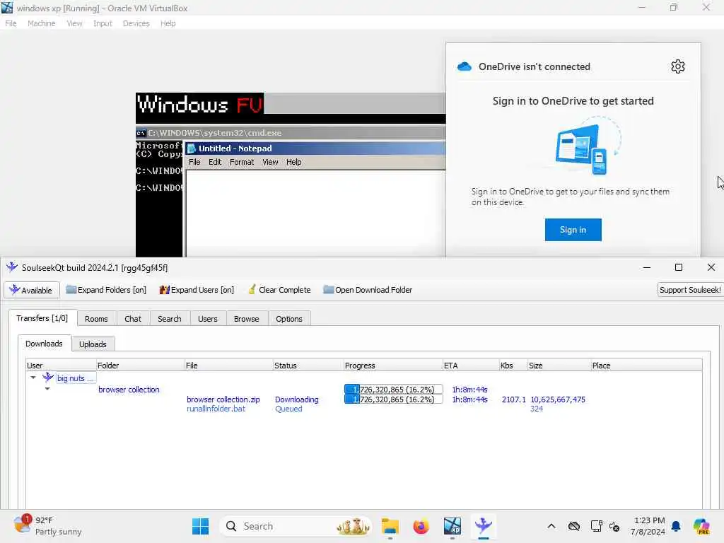724x543 pixels.
Task: Select the Downloads sub-tab
Action: pos(44,344)
